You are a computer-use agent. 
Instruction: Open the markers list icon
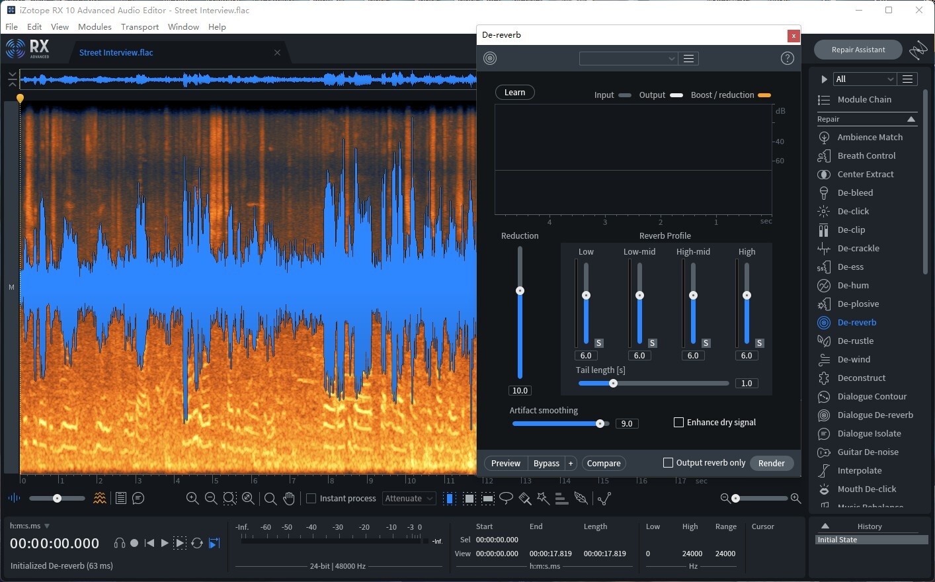coord(120,498)
